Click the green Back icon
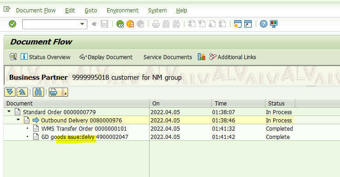 pyautogui.click(x=120, y=24)
